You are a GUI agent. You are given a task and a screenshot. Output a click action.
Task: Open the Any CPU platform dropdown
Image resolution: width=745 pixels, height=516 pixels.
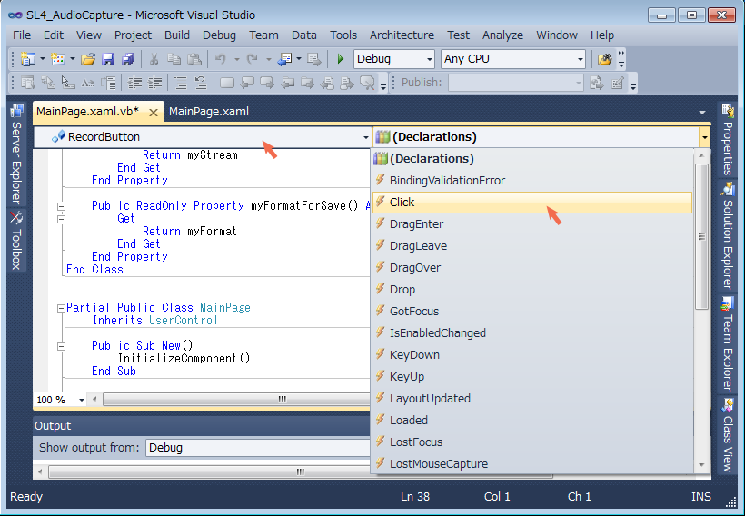(513, 59)
